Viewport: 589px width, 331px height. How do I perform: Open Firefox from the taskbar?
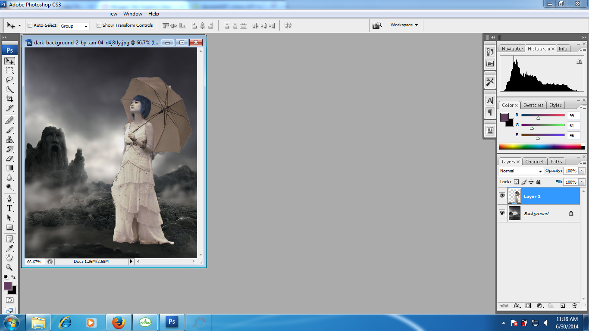click(x=118, y=322)
